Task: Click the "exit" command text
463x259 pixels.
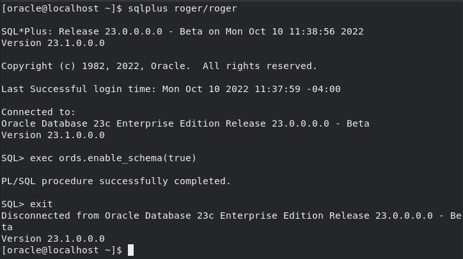Action: tap(42, 204)
